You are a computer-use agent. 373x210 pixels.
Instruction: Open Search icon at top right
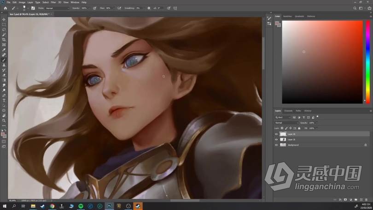tap(355, 8)
